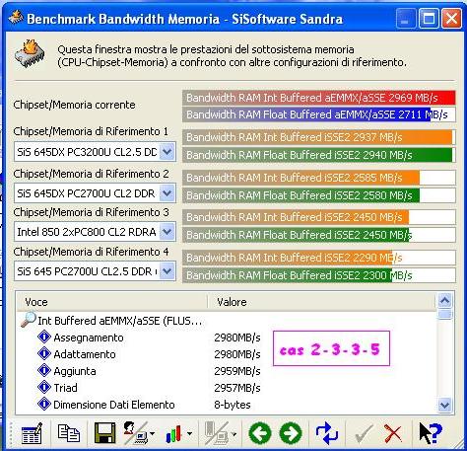Open the arrow beside the greyed module icon

pyautogui.click(x=233, y=433)
